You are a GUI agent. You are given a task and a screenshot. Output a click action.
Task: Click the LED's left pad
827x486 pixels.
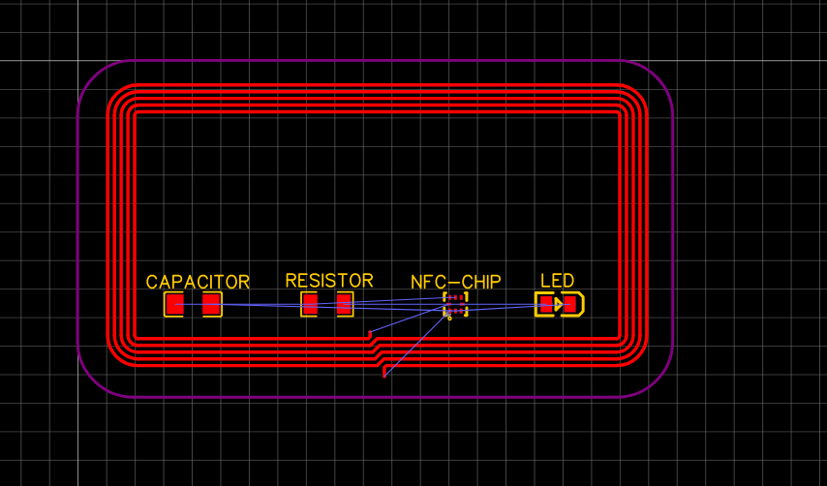click(546, 304)
